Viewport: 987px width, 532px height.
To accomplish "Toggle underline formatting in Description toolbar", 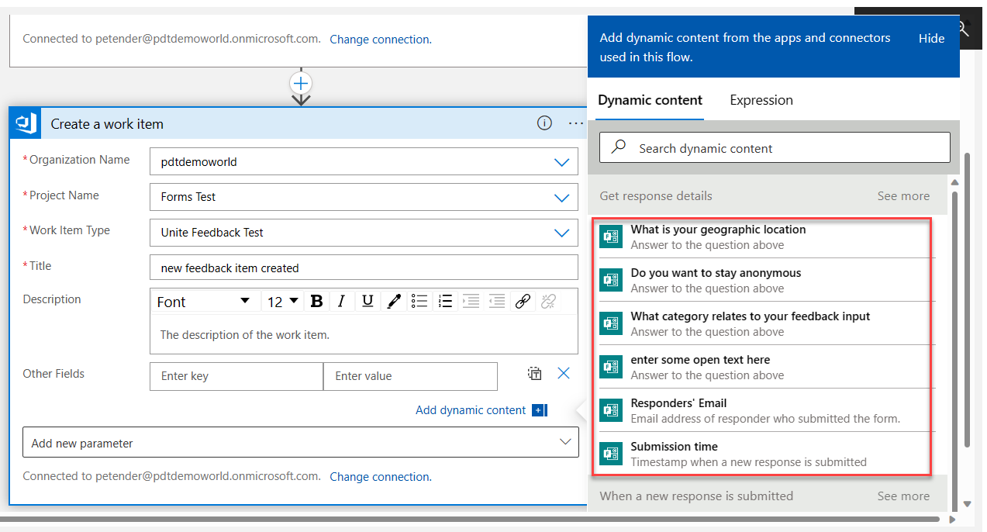I will (x=368, y=302).
